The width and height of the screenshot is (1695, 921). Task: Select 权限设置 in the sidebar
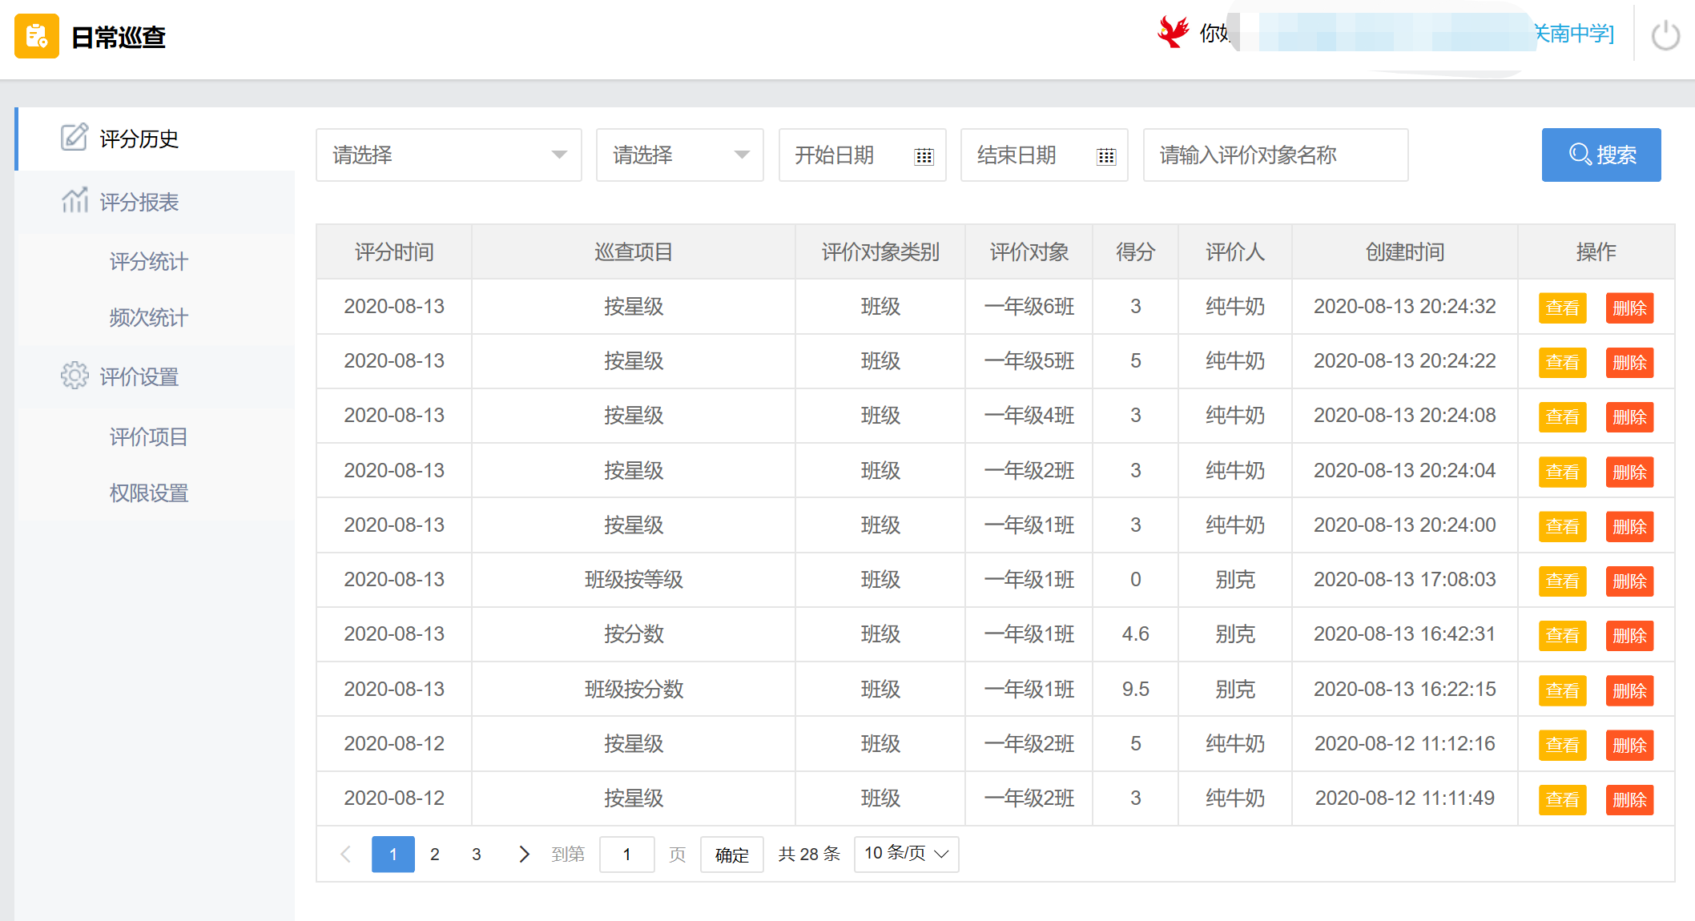[x=149, y=493]
